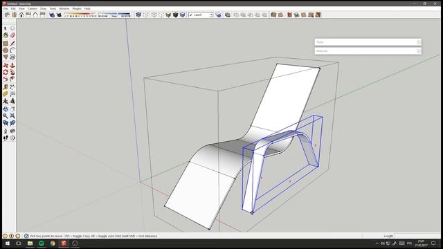Image resolution: width=443 pixels, height=249 pixels.
Task: Choose the Tape Measure tool
Action: [6, 87]
